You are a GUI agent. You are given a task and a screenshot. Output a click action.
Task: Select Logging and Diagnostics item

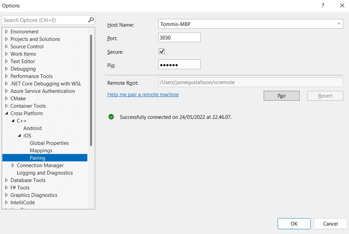pos(45,173)
